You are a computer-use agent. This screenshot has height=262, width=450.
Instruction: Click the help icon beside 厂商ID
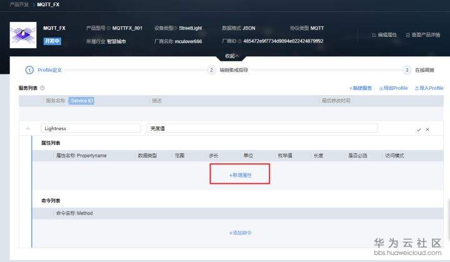point(239,41)
